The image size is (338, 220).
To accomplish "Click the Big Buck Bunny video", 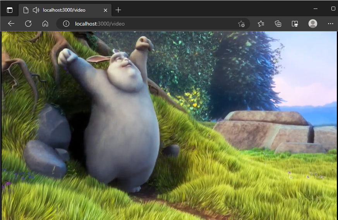I will (x=169, y=125).
